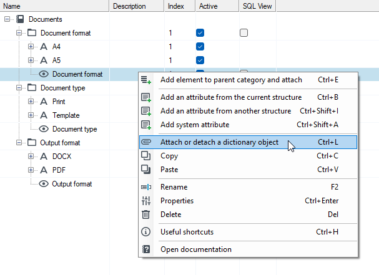Click the A icon next to A4
The height and width of the screenshot is (275, 379).
(x=44, y=47)
